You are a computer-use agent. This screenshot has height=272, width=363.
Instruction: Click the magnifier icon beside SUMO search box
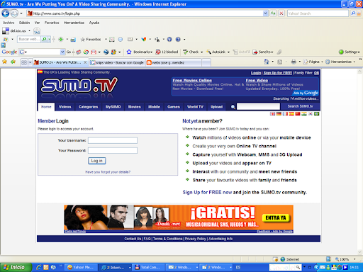click(x=233, y=107)
